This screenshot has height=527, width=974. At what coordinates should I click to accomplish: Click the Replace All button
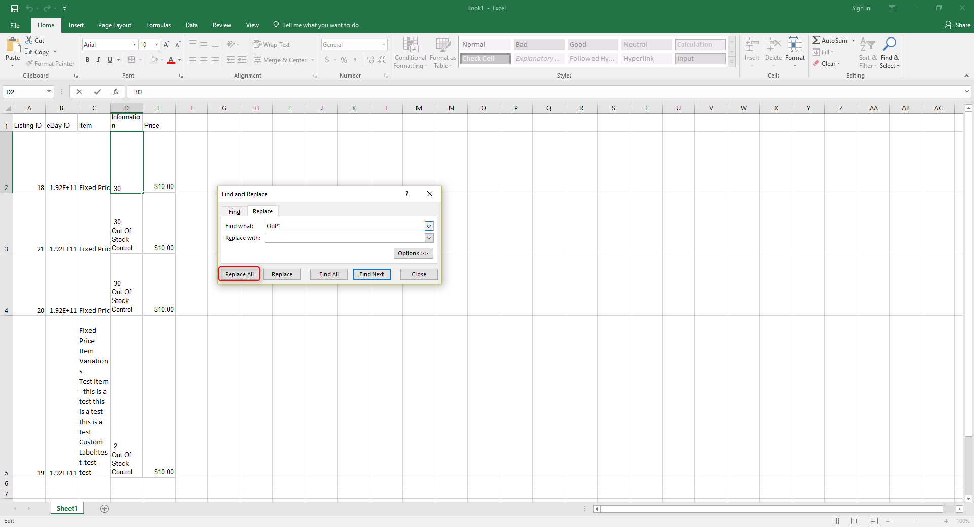(x=239, y=274)
